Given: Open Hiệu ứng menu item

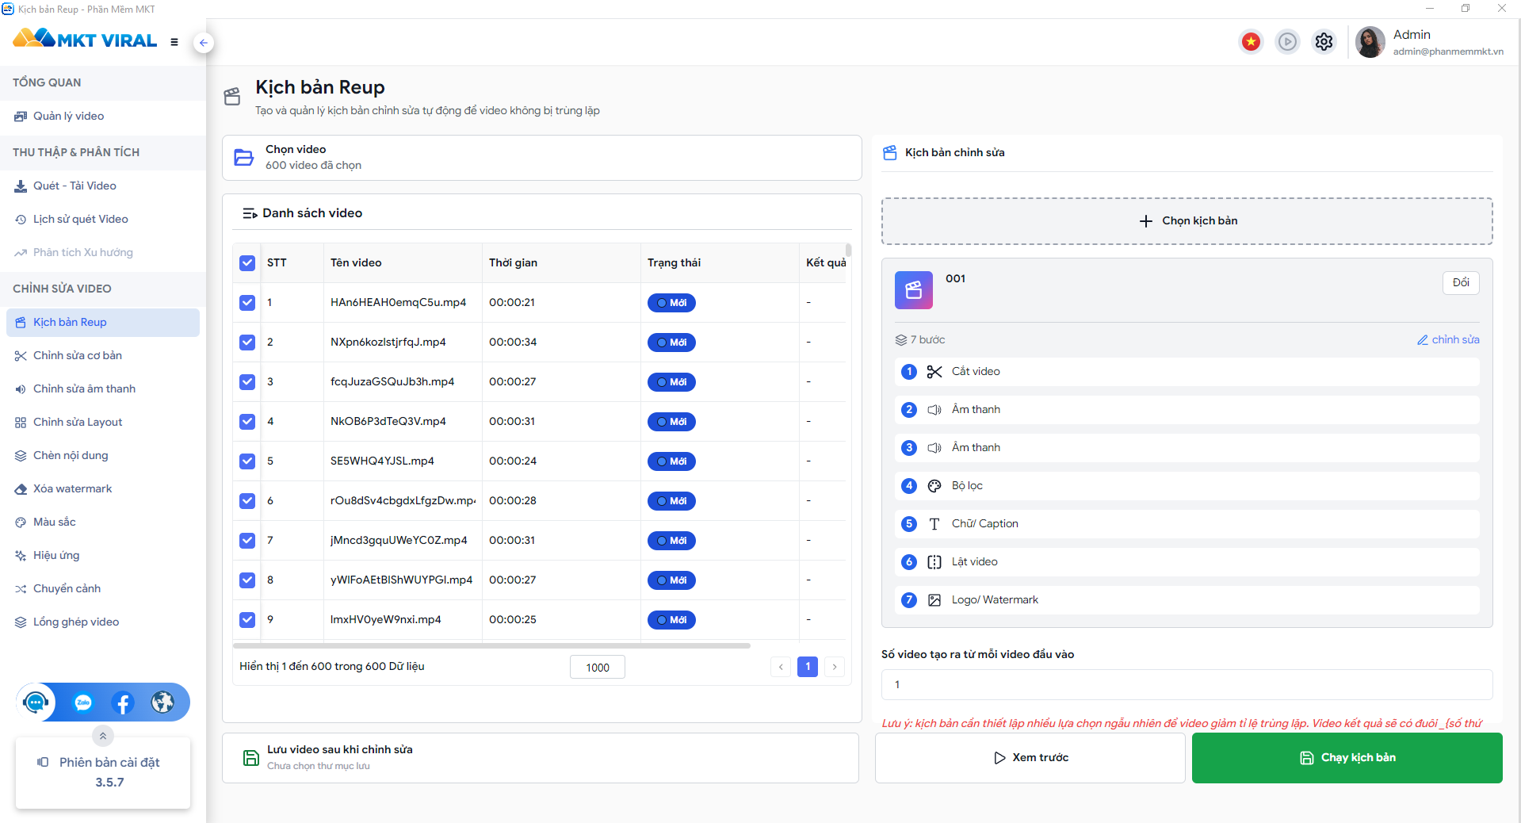Looking at the screenshot, I should pos(103,556).
